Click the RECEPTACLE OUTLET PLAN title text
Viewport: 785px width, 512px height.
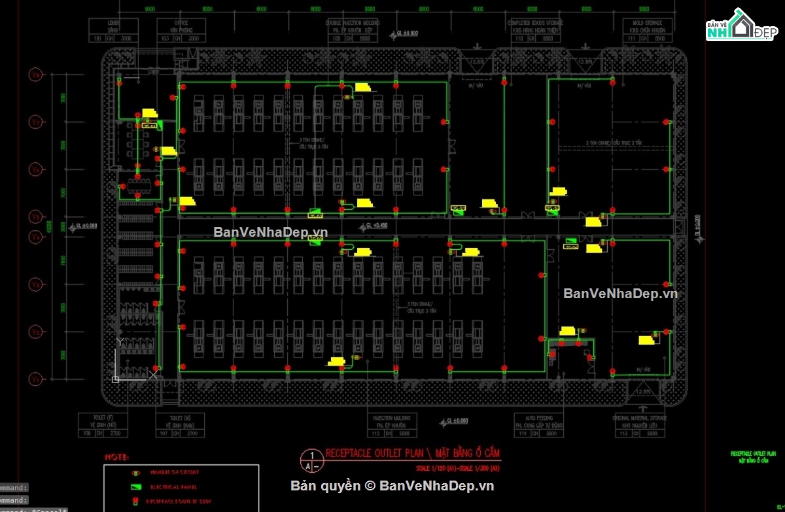point(413,452)
